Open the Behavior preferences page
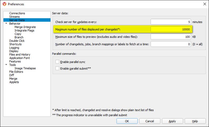 click(15, 24)
